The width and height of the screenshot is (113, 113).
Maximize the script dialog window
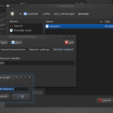pyautogui.click(x=25, y=77)
